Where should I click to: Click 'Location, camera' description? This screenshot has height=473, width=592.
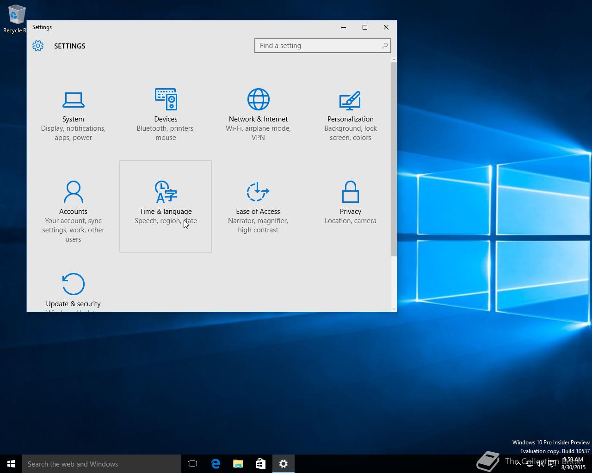pos(351,221)
